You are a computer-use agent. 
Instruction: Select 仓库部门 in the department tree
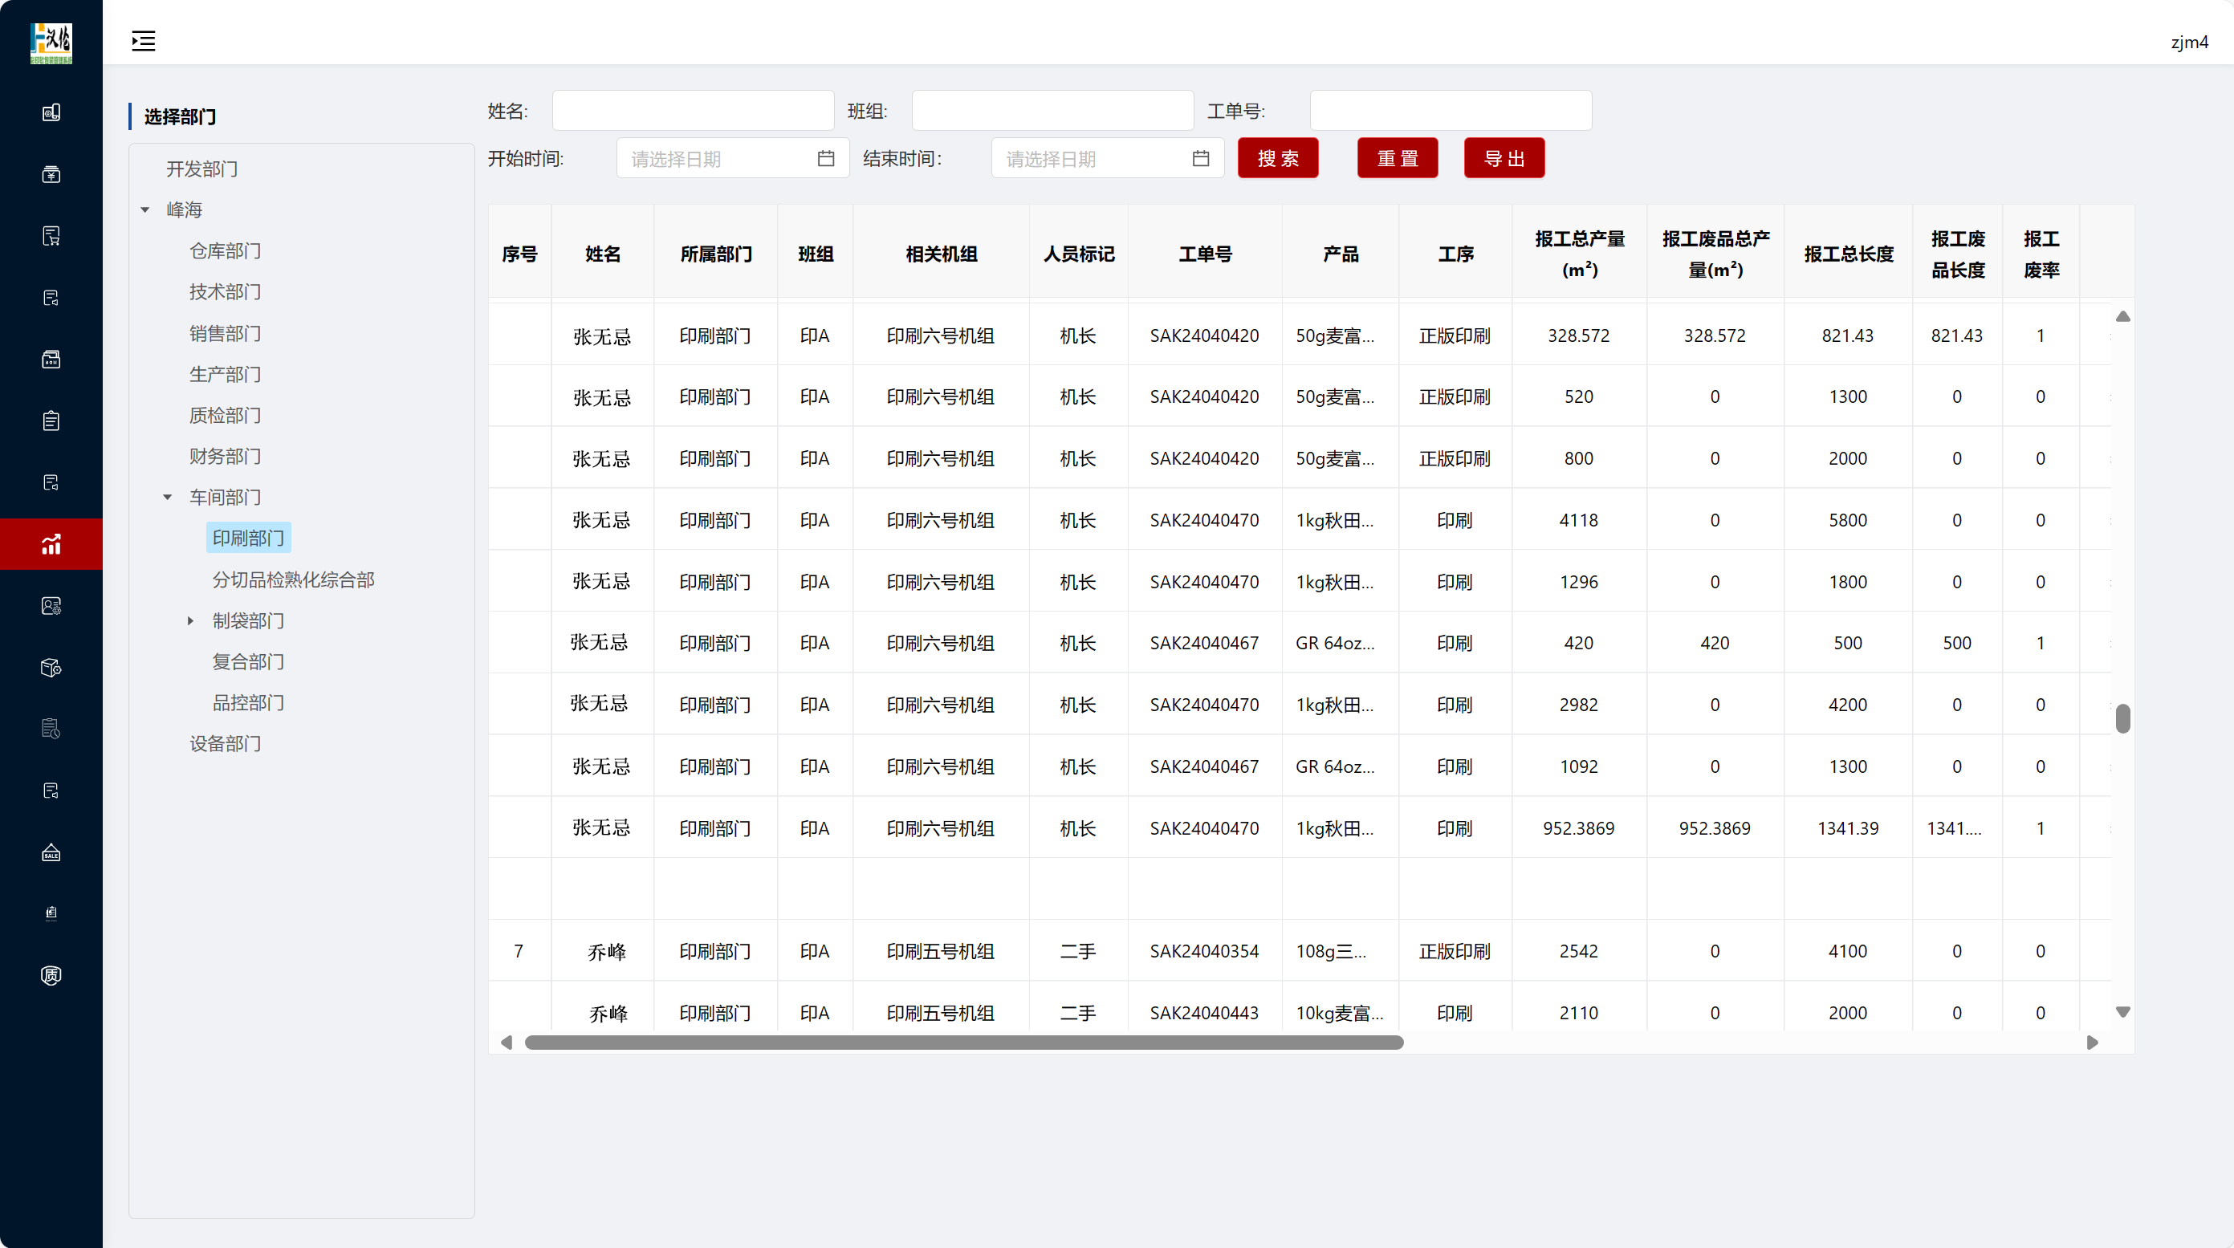pyautogui.click(x=226, y=250)
